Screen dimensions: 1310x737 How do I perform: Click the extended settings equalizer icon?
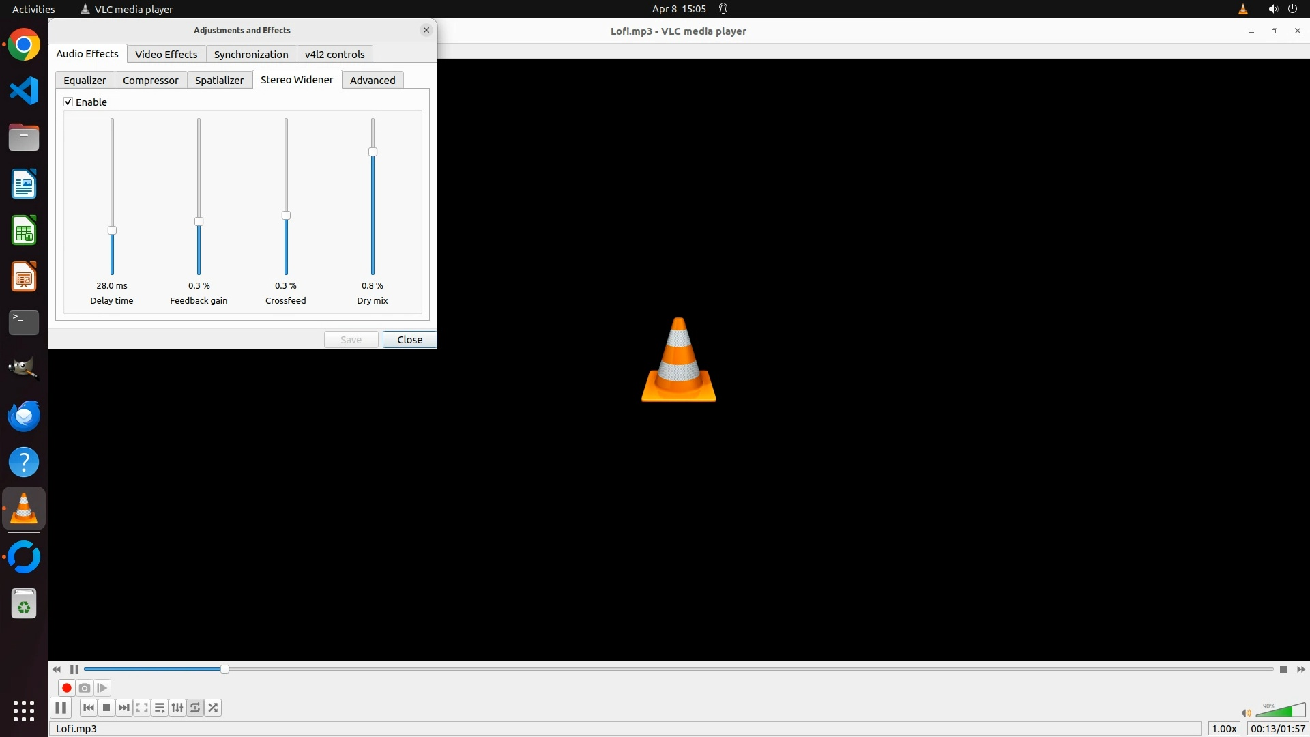[177, 708]
